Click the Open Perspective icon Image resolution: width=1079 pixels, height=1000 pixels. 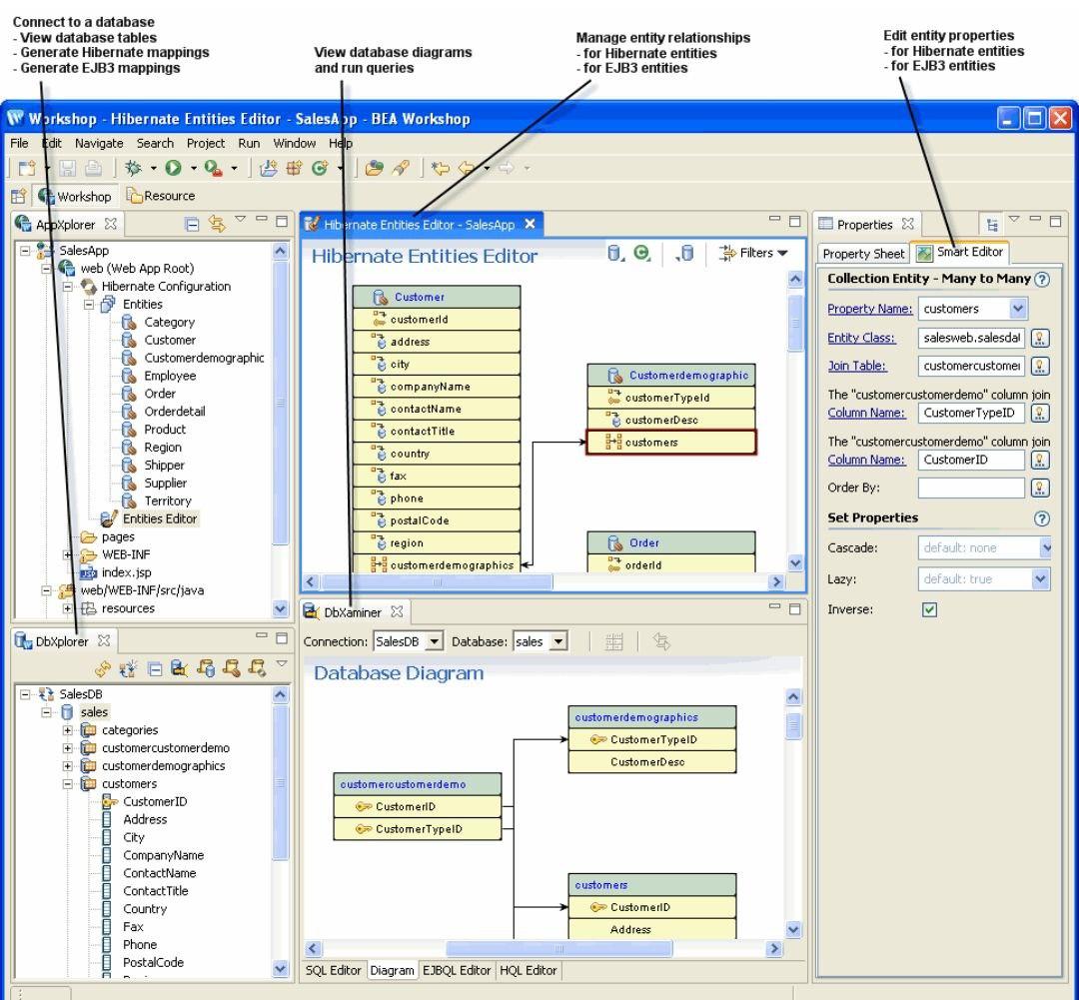pos(19,196)
